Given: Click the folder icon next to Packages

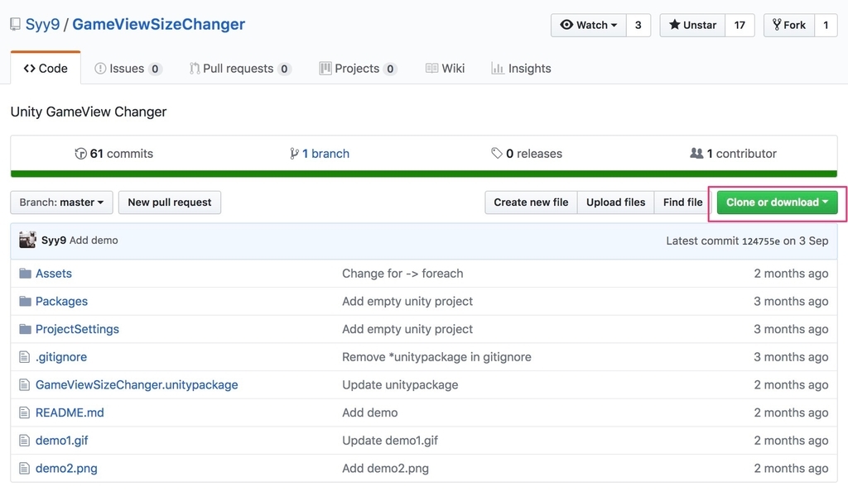Looking at the screenshot, I should click(25, 301).
